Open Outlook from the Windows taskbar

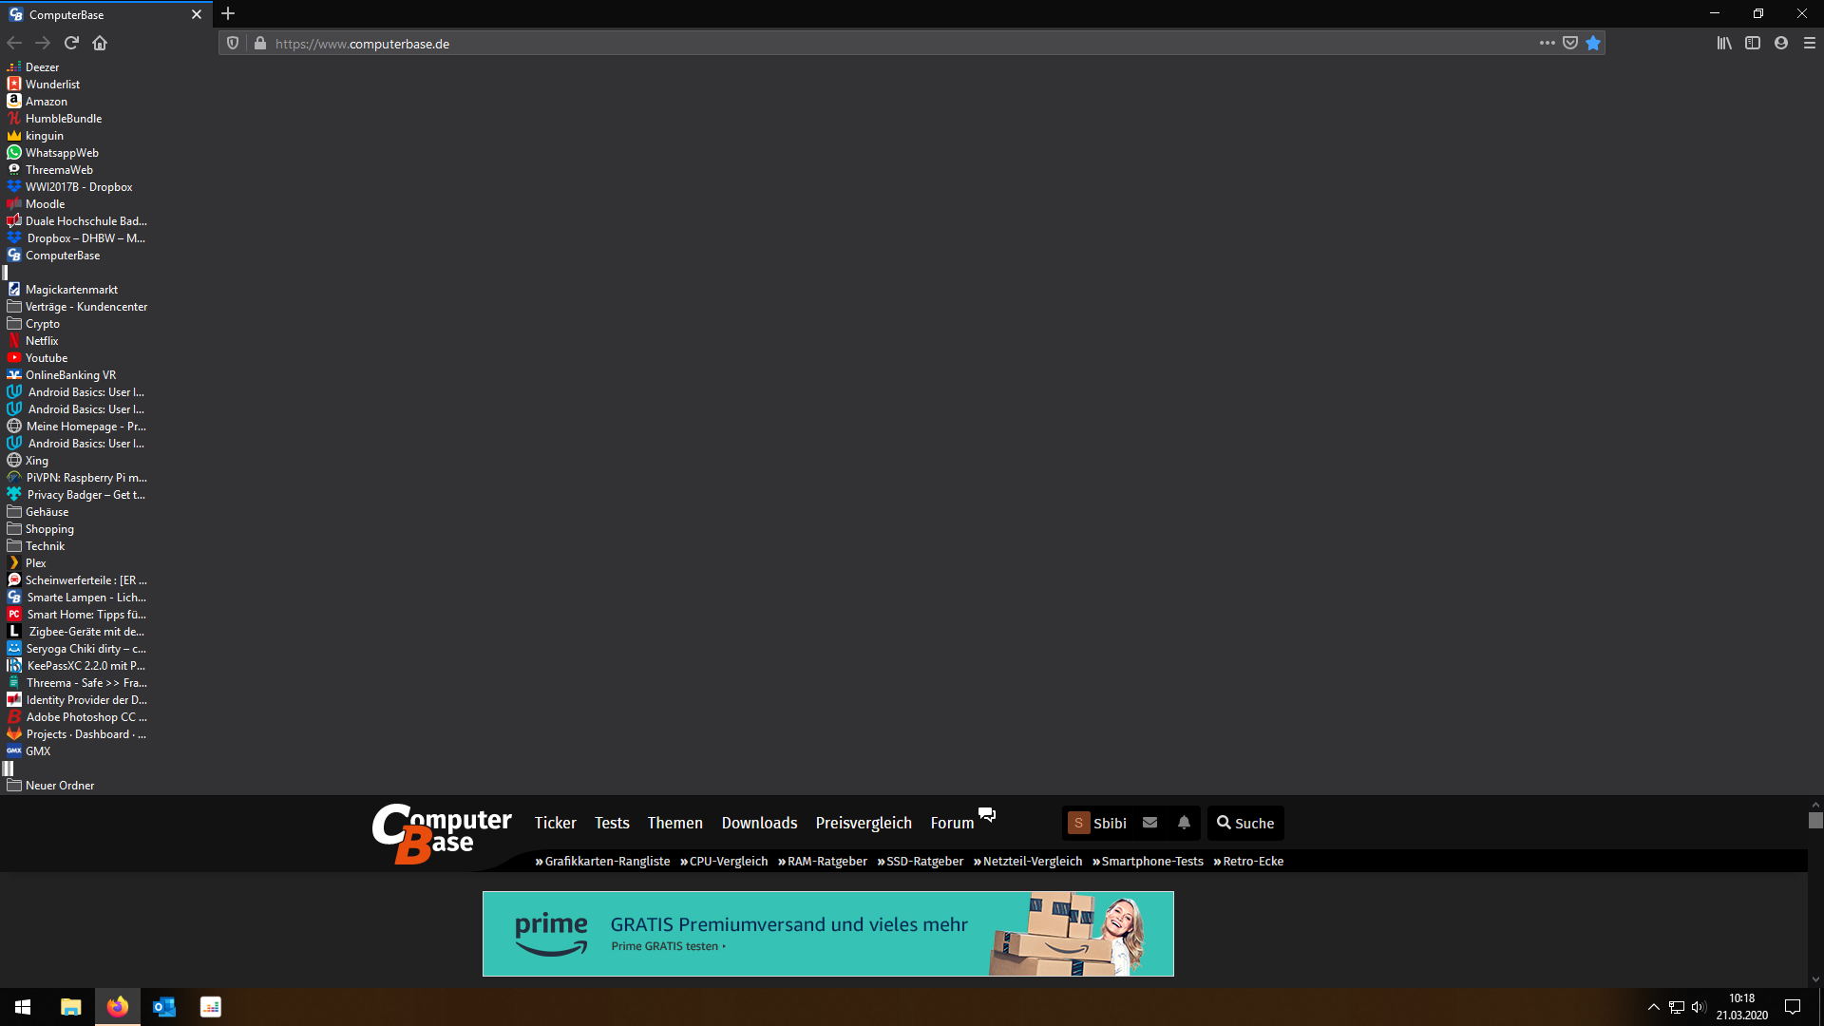tap(163, 1006)
